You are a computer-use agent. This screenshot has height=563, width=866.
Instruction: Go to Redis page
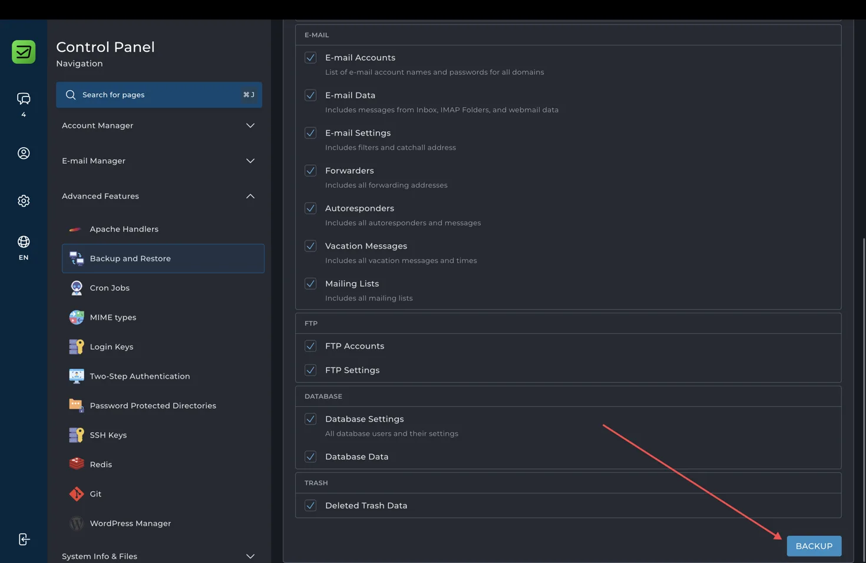(x=163, y=465)
